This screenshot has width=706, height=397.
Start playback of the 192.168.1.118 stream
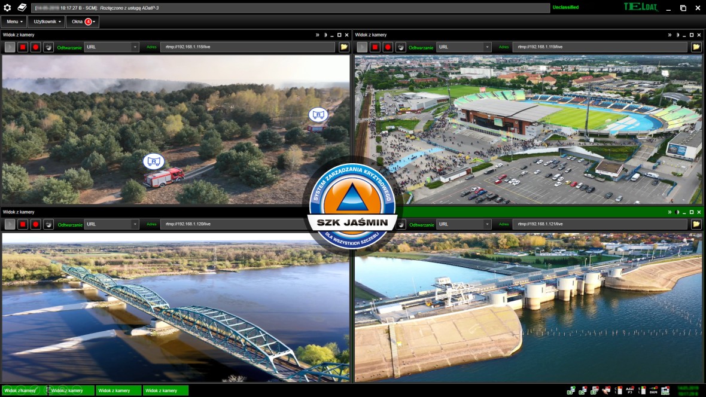coord(10,47)
